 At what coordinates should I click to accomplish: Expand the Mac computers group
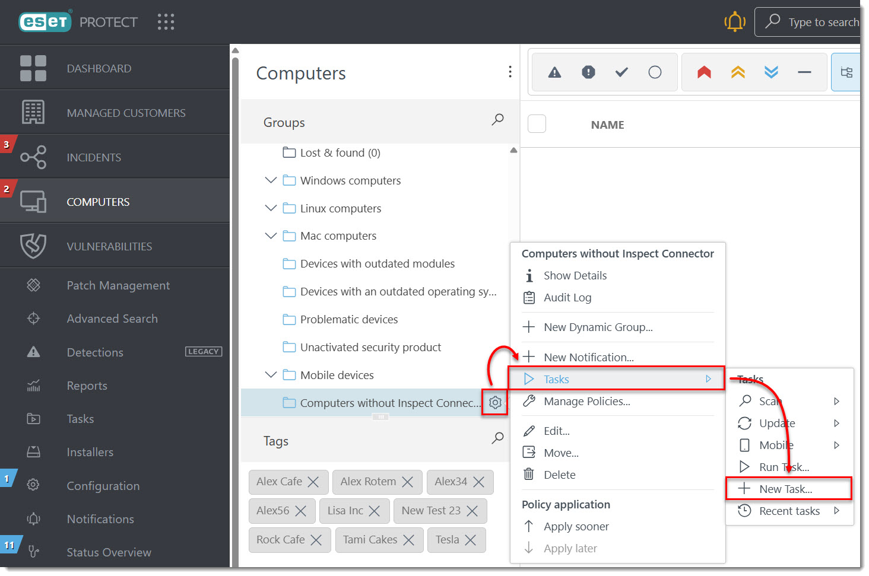(271, 236)
